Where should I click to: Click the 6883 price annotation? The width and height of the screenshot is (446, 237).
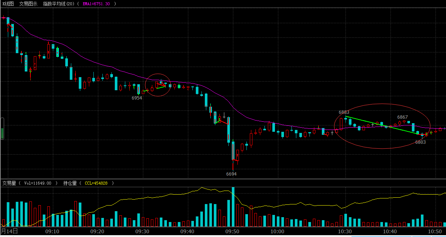[x=344, y=112]
